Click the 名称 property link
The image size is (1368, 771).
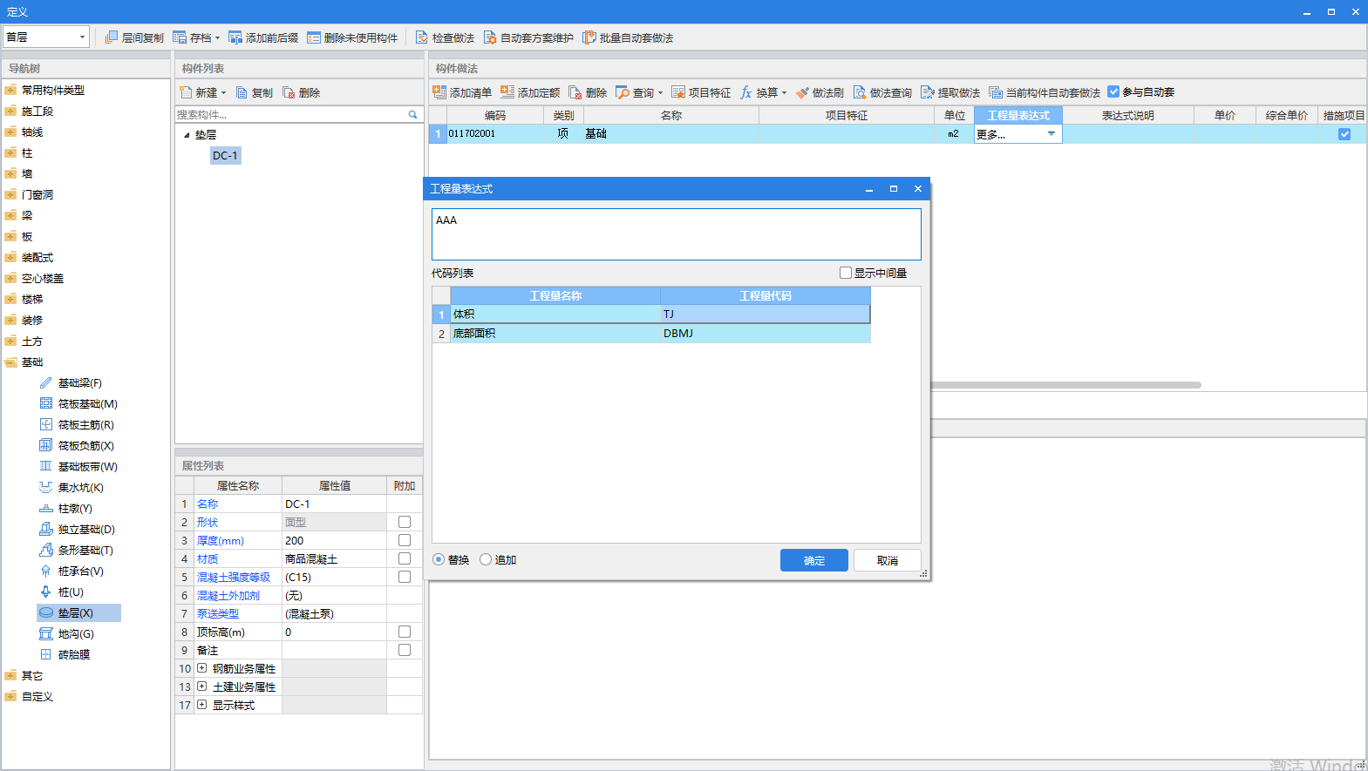pyautogui.click(x=208, y=504)
